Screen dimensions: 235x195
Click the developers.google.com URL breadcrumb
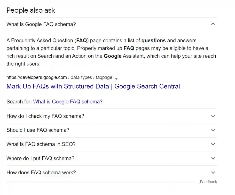click(36, 77)
